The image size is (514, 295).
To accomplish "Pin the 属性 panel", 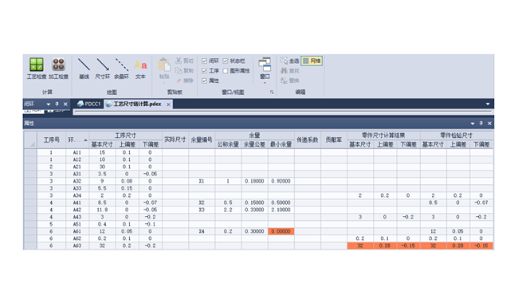I will tap(481, 124).
